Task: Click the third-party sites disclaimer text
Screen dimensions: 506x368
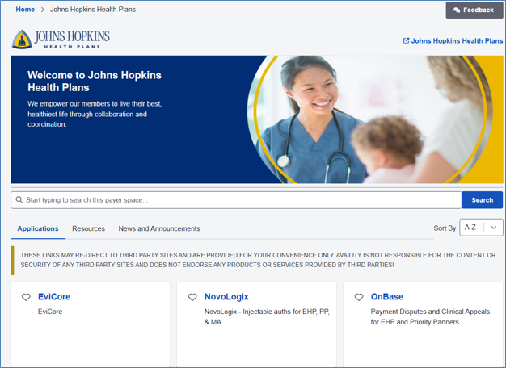Action: pyautogui.click(x=258, y=260)
